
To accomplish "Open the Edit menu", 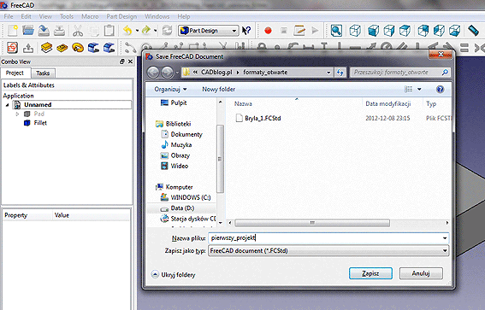I will coord(26,16).
